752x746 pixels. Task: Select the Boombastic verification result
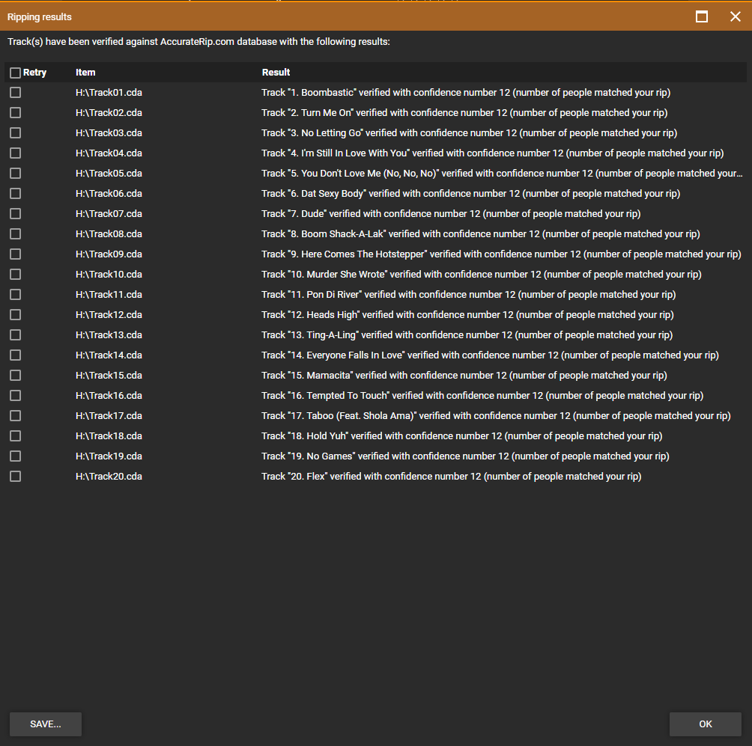pyautogui.click(x=465, y=93)
